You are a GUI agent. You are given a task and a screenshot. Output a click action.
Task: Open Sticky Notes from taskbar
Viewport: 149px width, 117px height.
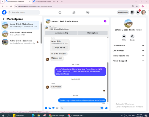(x=18, y=116)
